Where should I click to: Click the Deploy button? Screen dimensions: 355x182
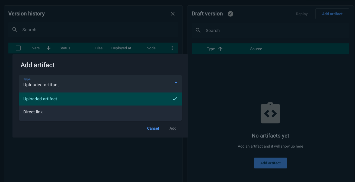click(302, 14)
